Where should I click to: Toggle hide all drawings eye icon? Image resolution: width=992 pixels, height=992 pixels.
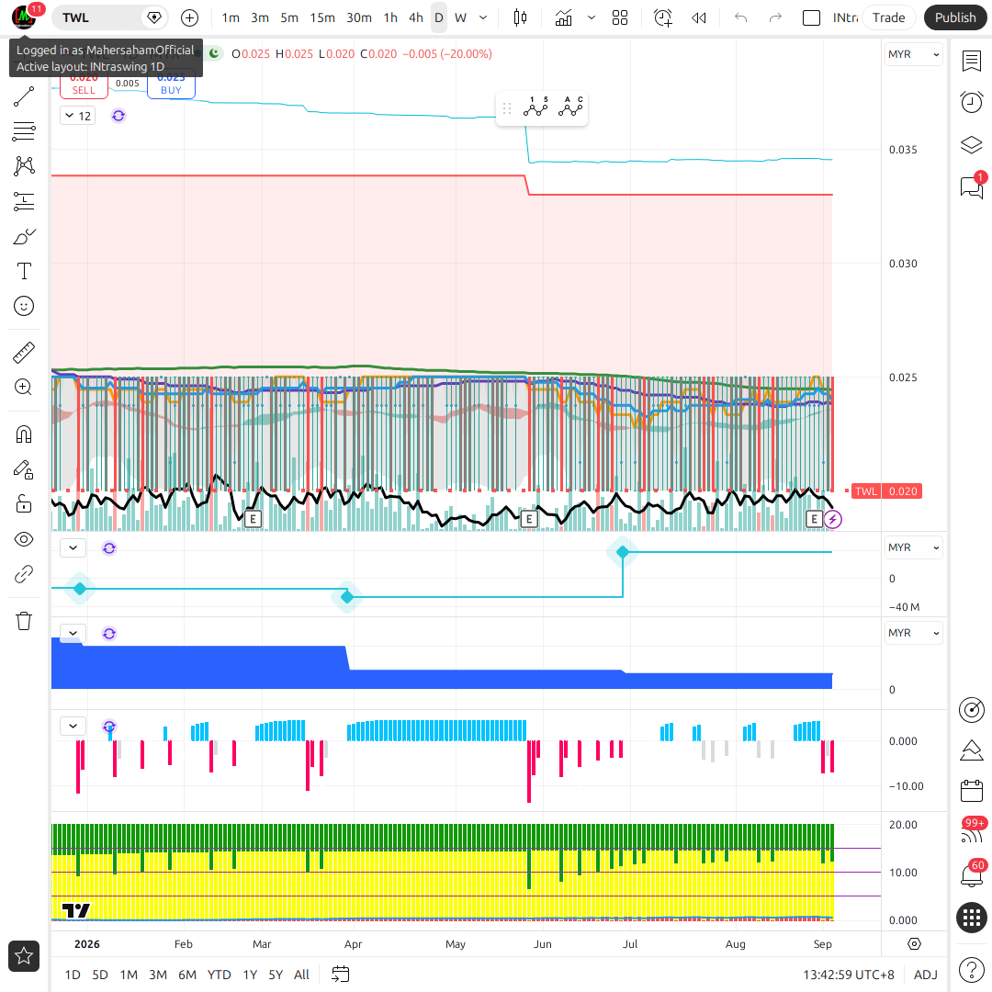24,540
